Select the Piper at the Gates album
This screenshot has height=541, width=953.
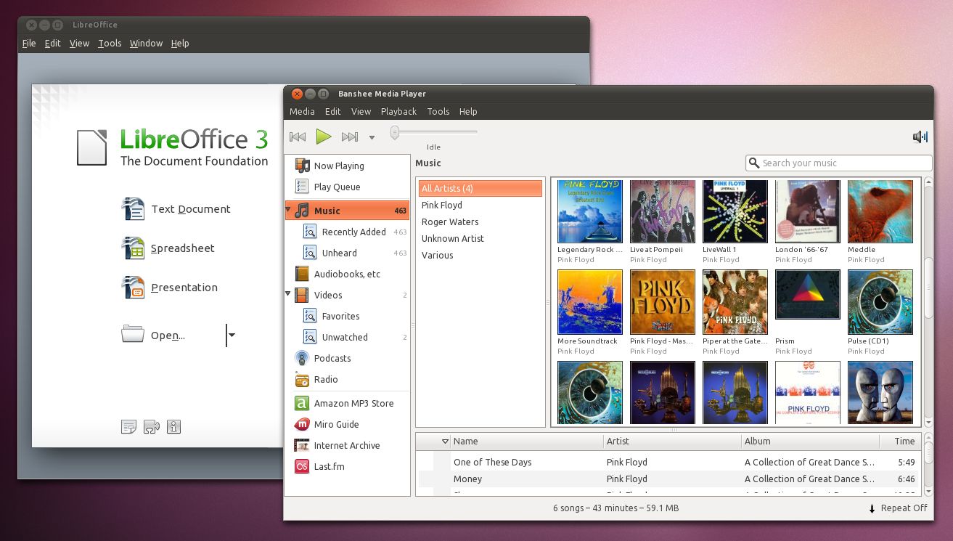(x=735, y=302)
